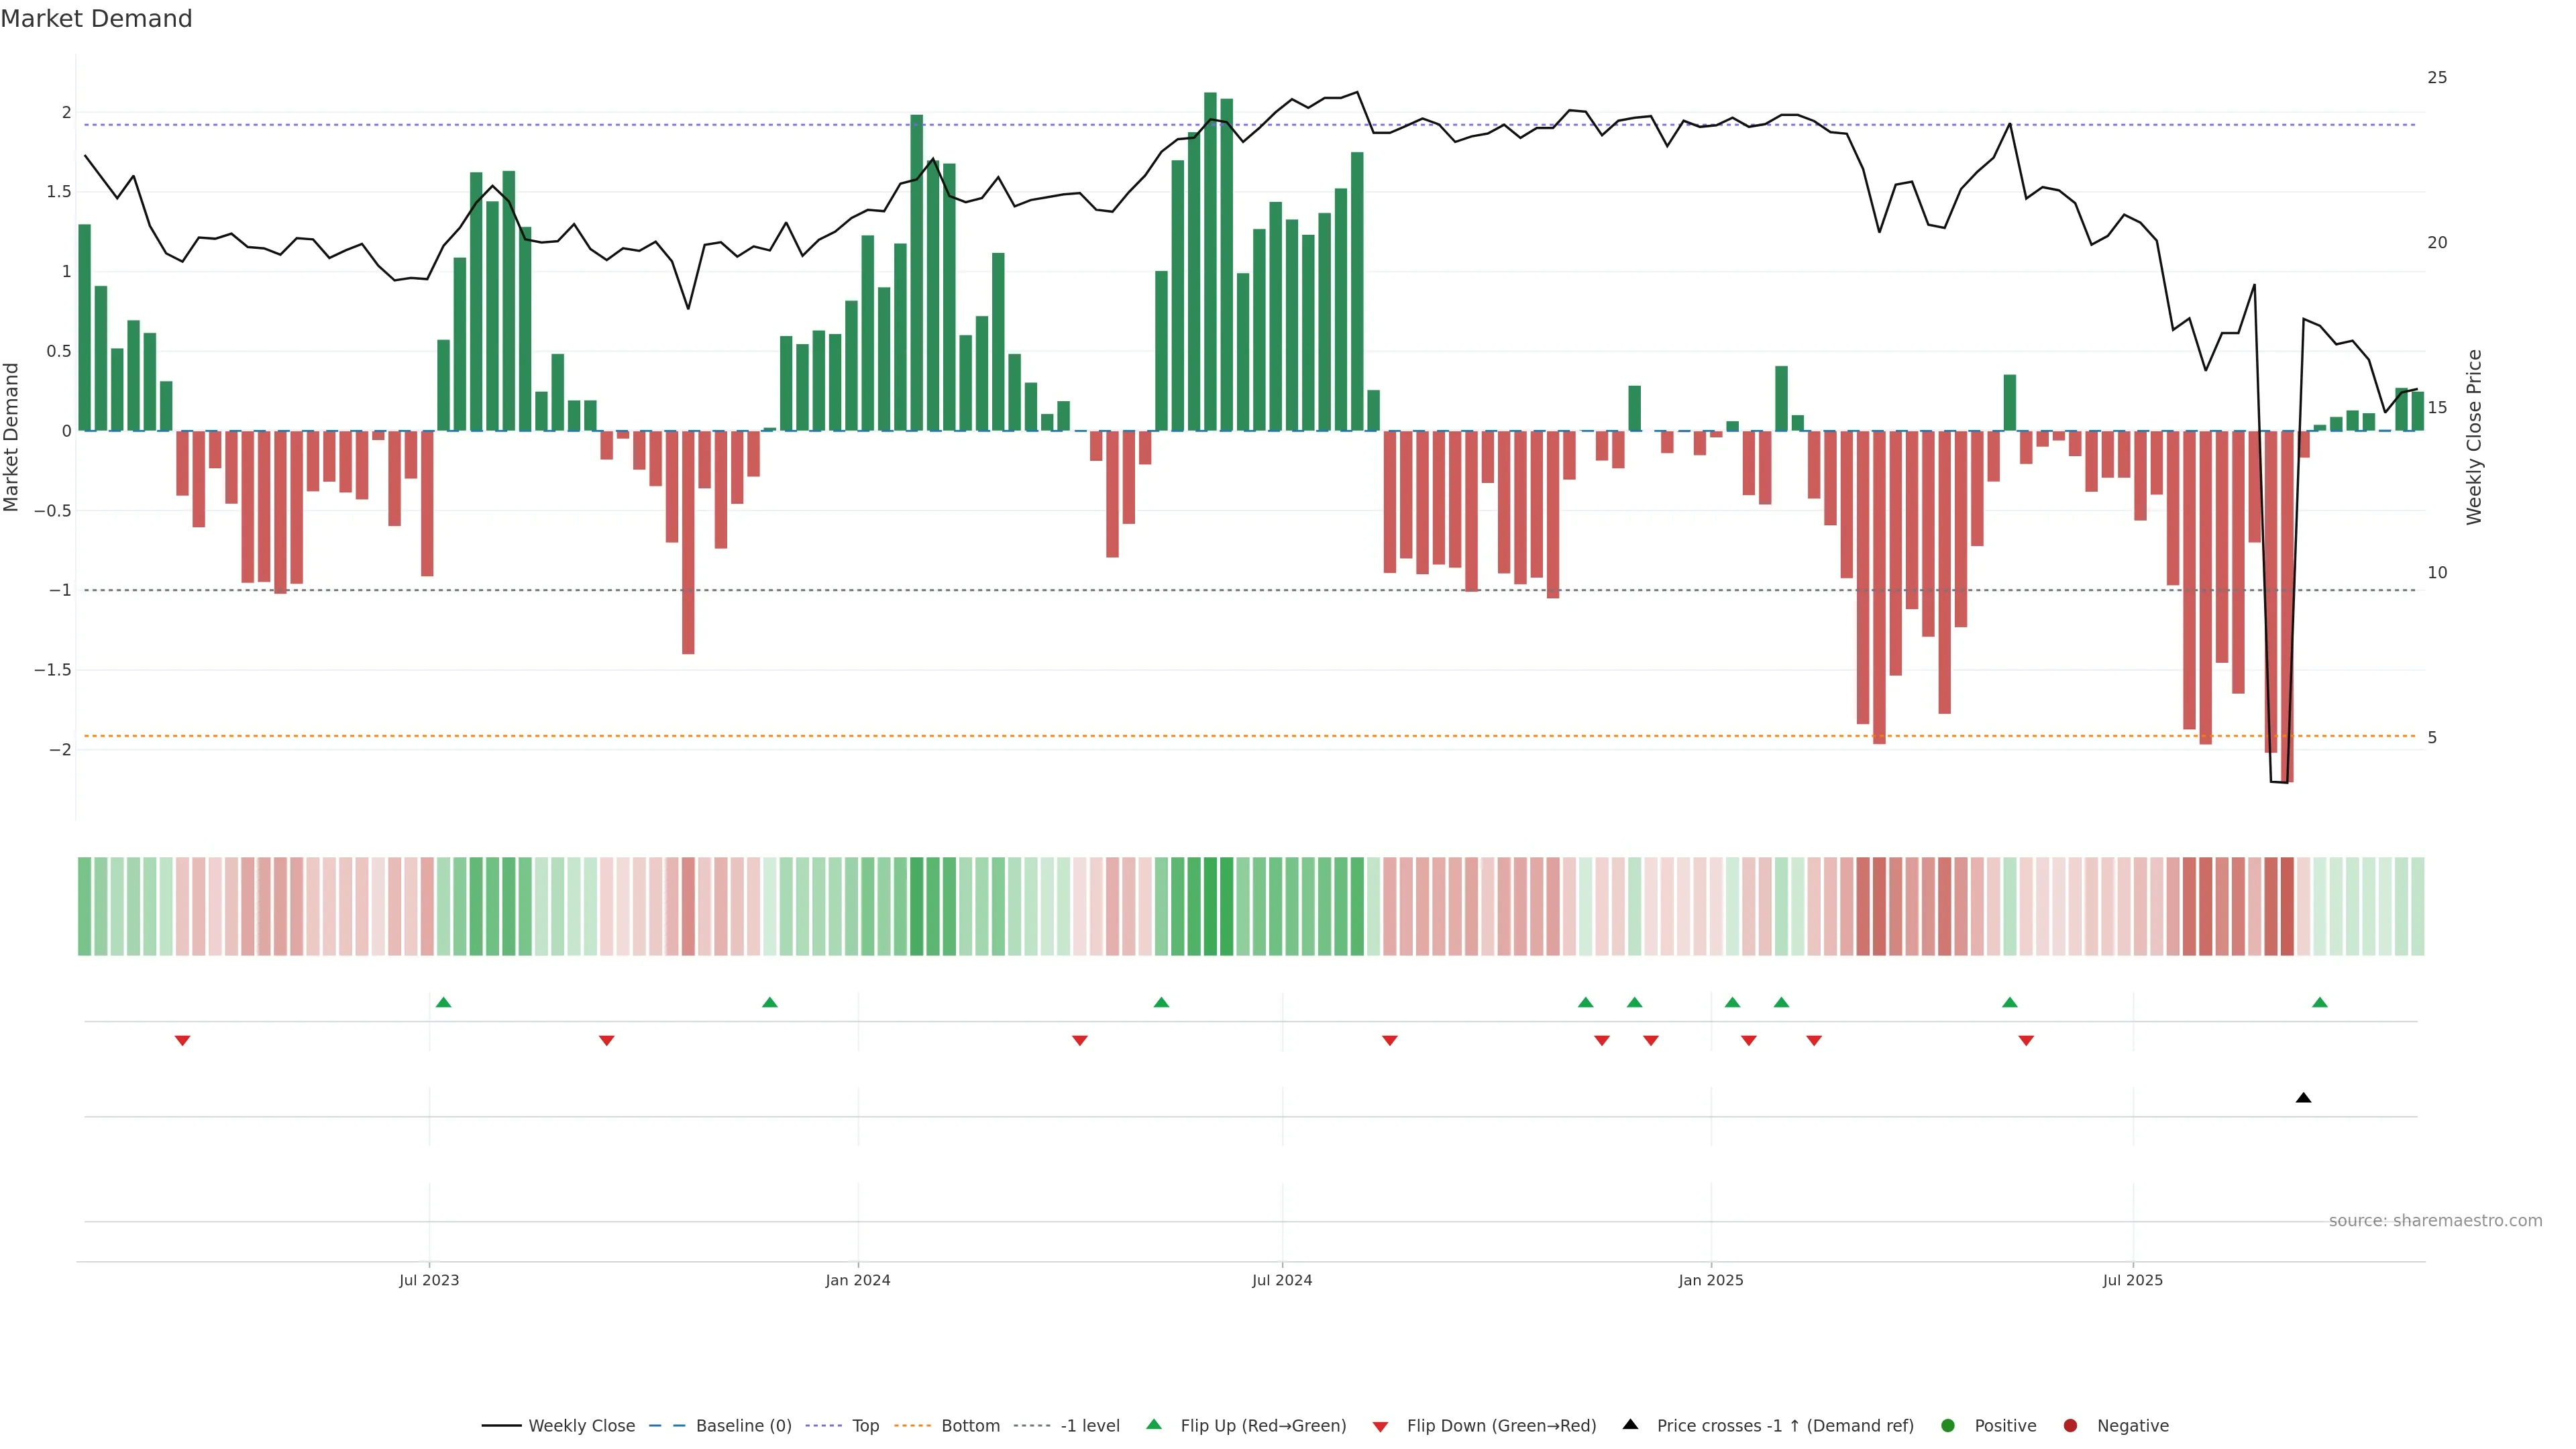Toggle the Weekly Close legend entry
Image resolution: width=2576 pixels, height=1449 pixels.
pos(581,1426)
